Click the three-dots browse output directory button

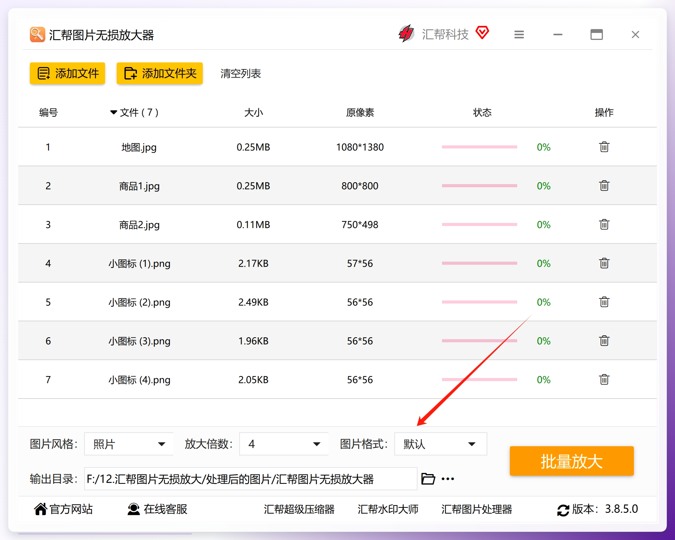click(x=448, y=479)
